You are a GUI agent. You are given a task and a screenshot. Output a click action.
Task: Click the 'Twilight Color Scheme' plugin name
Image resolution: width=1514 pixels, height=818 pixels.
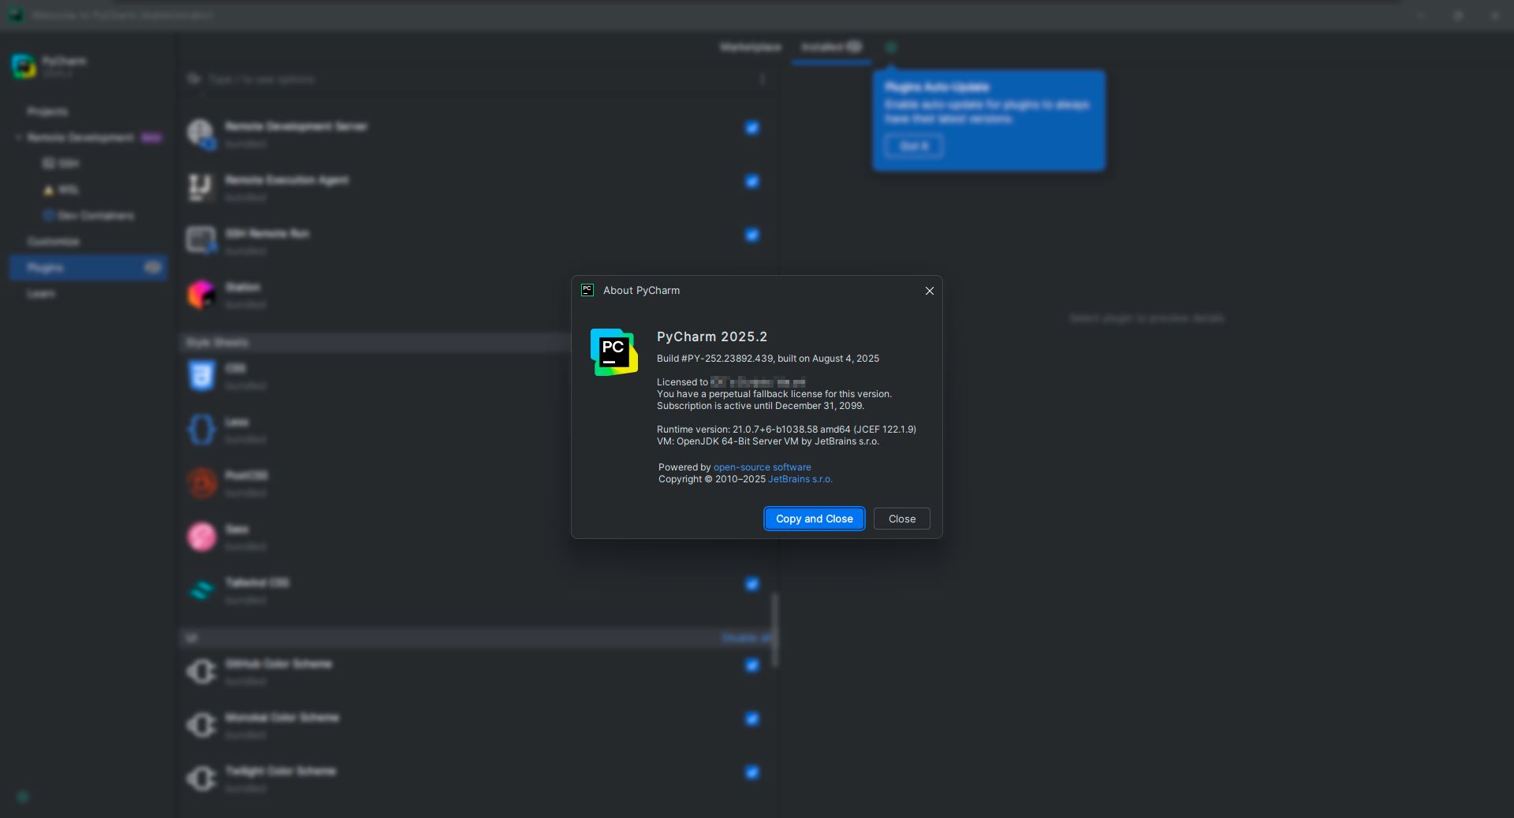click(281, 771)
